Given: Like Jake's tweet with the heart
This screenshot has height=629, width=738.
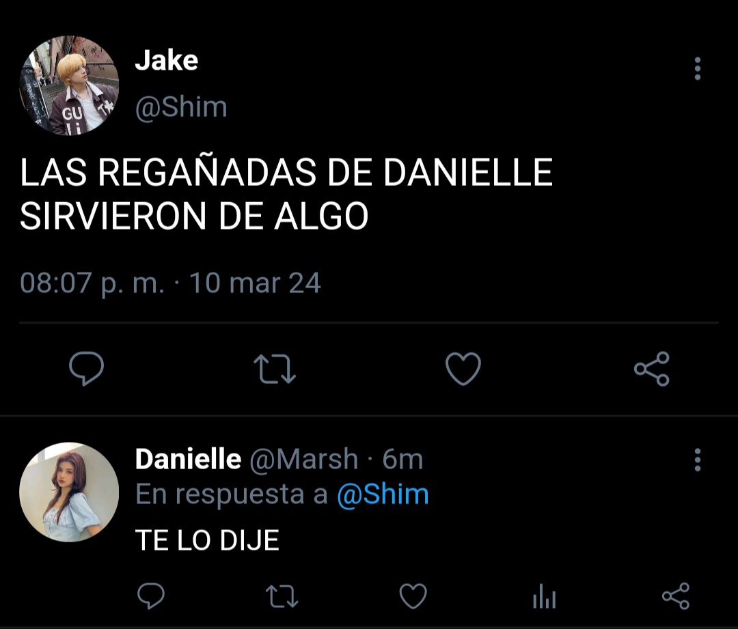Looking at the screenshot, I should coord(463,368).
